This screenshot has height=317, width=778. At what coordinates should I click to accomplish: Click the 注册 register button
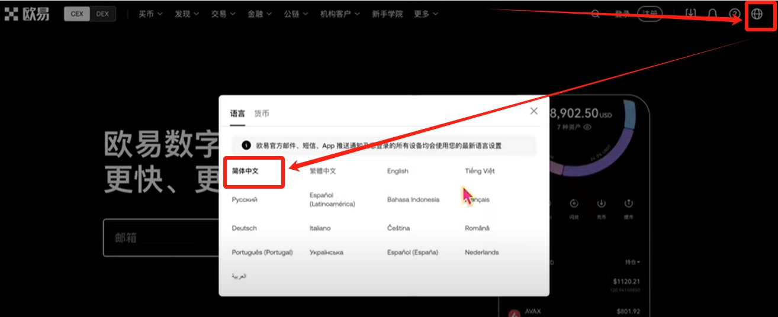pyautogui.click(x=650, y=14)
